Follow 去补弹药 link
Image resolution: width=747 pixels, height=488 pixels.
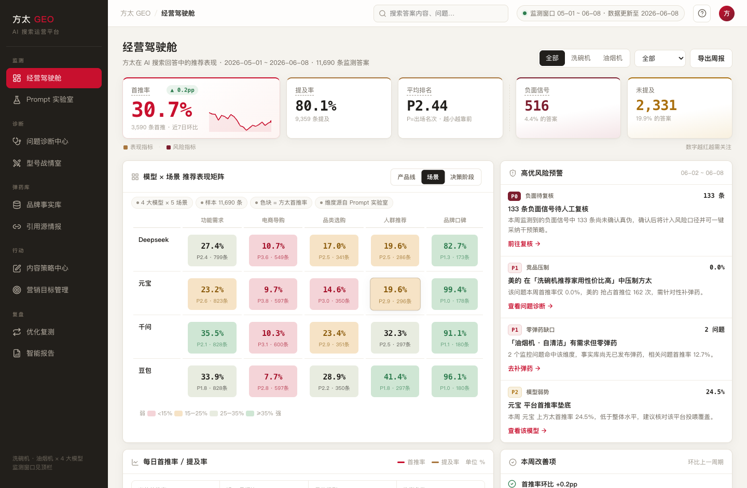(524, 369)
